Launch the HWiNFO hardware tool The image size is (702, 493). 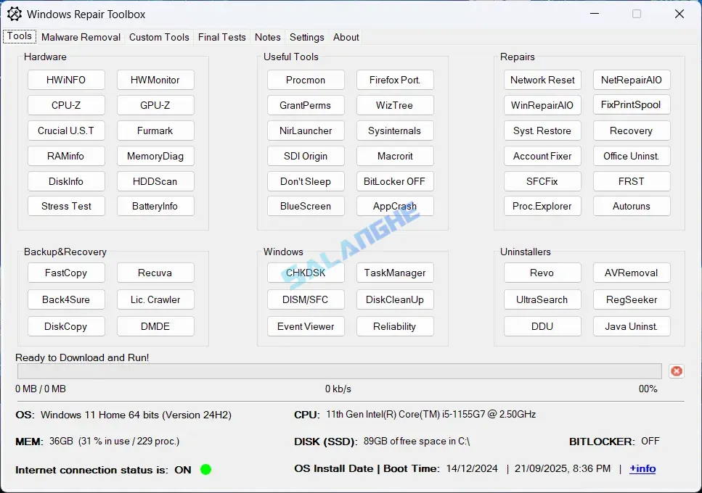(x=66, y=80)
